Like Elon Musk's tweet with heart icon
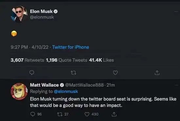Image resolution: width=180 pixels, height=121 pixels. pyautogui.click(x=115, y=73)
